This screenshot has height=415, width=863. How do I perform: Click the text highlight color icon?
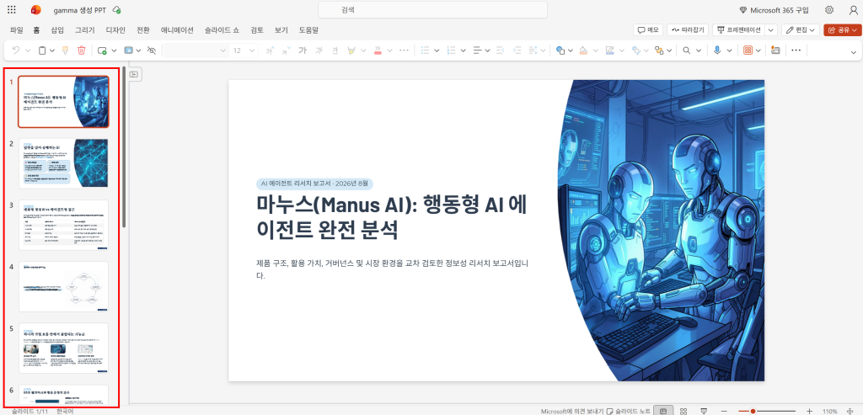point(351,50)
